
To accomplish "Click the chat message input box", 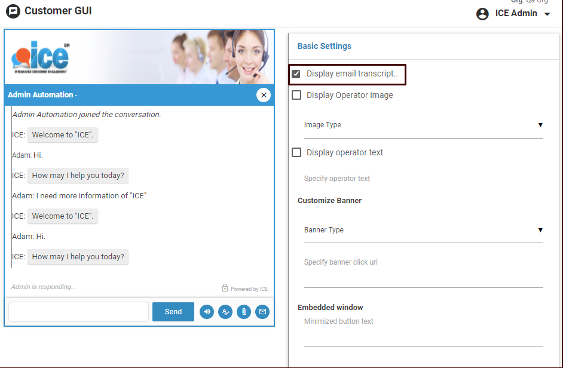I will pyautogui.click(x=78, y=312).
